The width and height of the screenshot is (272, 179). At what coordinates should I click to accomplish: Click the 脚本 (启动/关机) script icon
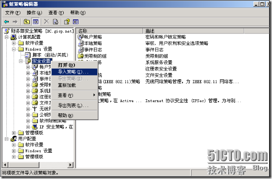27,55
